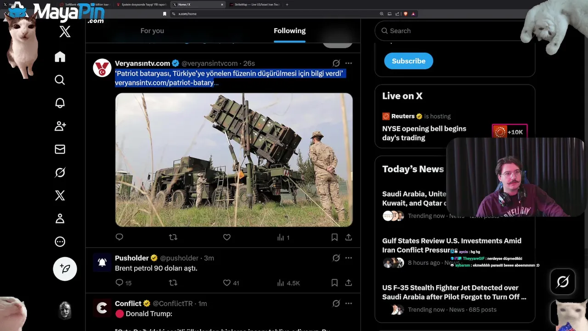Open Explore with the magnifier sidebar icon
Viewport: 588px width, 331px height.
[60, 80]
